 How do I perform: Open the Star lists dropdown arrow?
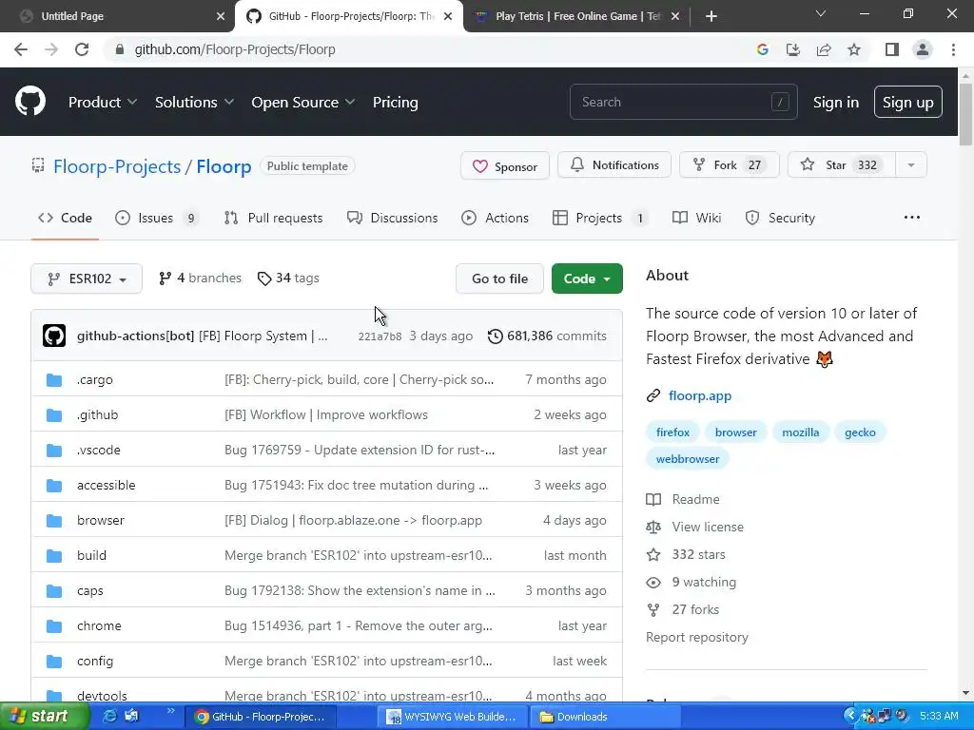pos(910,165)
